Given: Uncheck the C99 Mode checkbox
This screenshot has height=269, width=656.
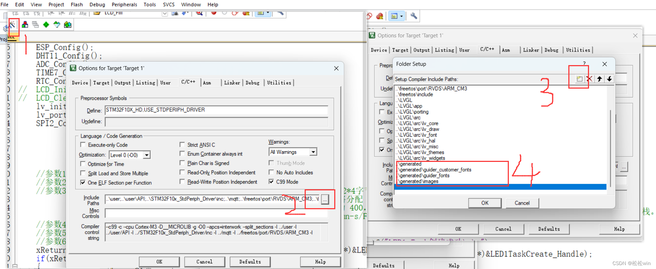Looking at the screenshot, I should pyautogui.click(x=272, y=182).
